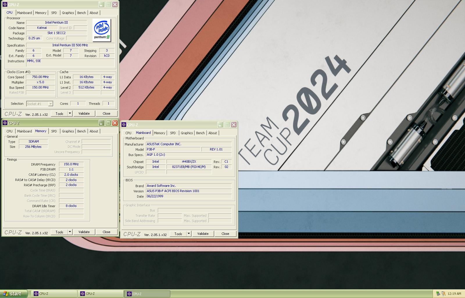Expand the Socket #1 selection combo box

[x=51, y=104]
